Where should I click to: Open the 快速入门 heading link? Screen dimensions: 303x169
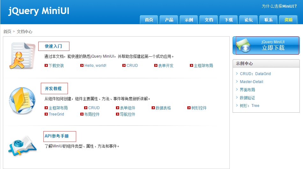(53, 46)
